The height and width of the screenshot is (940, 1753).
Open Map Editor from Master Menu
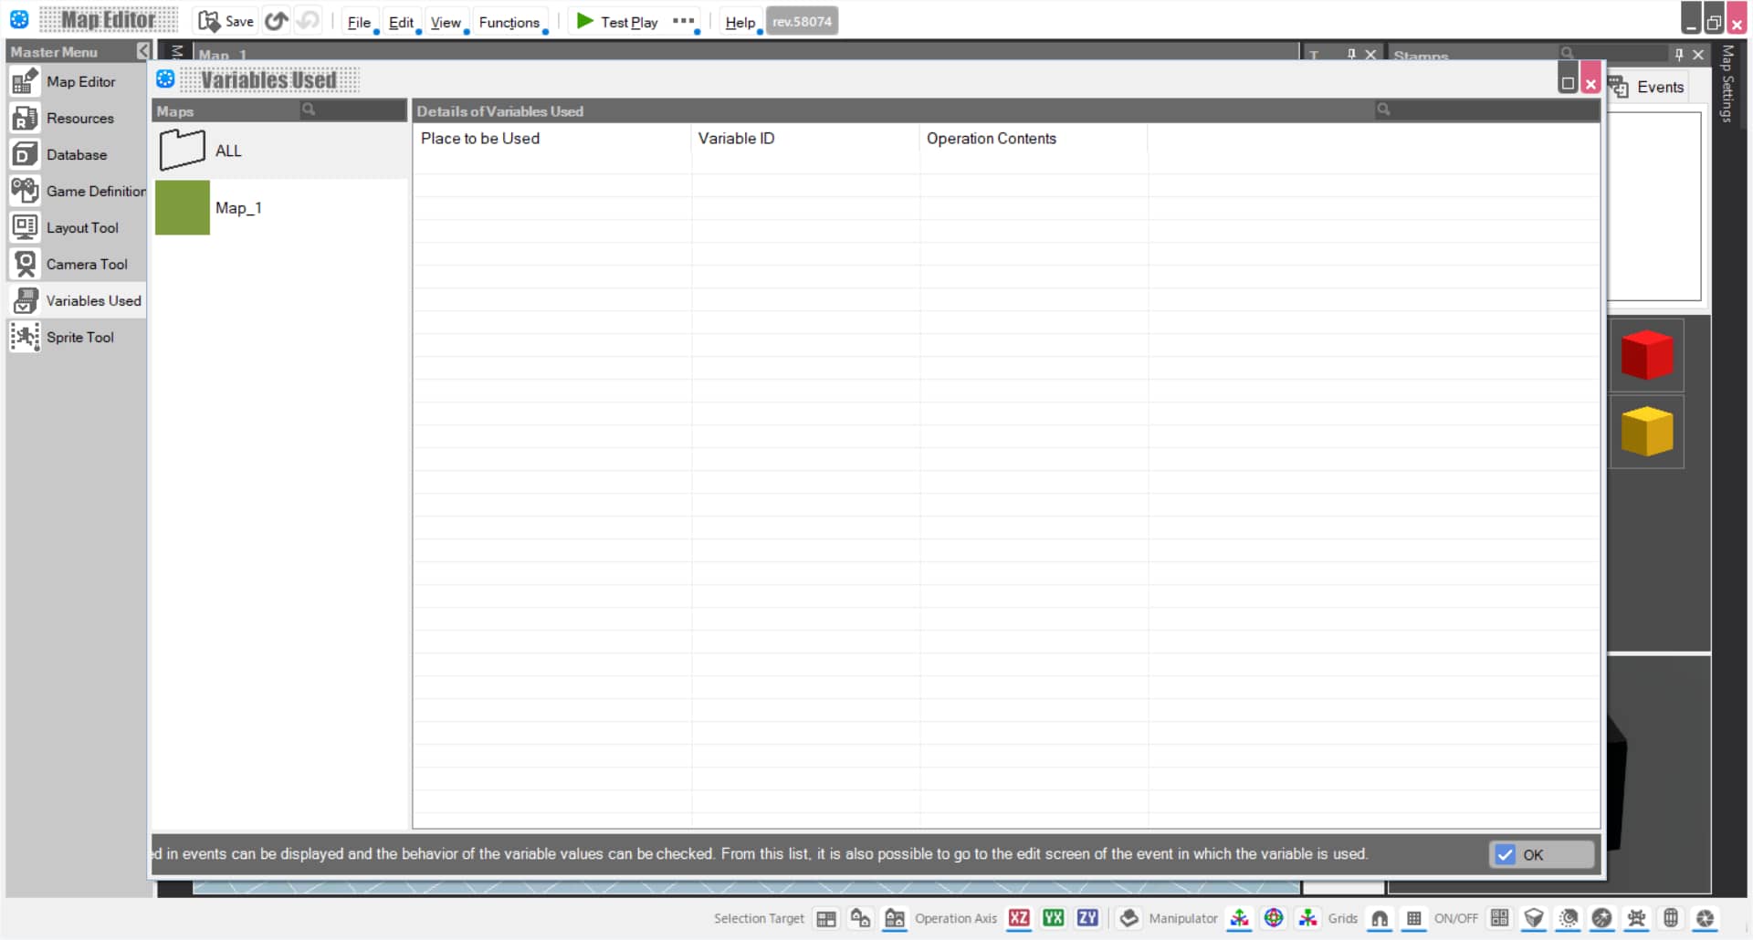click(x=77, y=82)
